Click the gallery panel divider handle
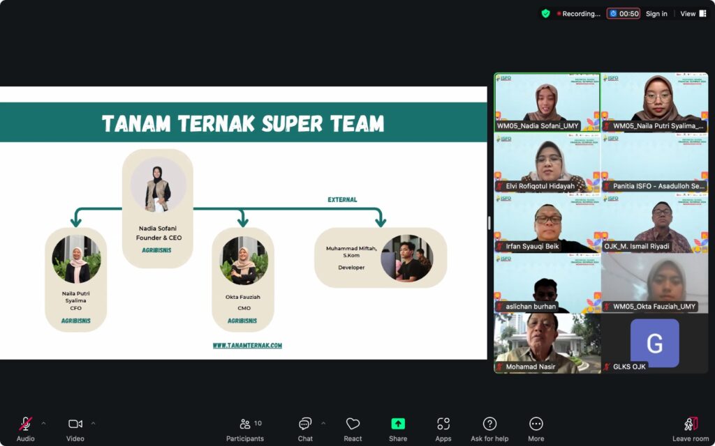The height and width of the screenshot is (446, 715). [489, 222]
